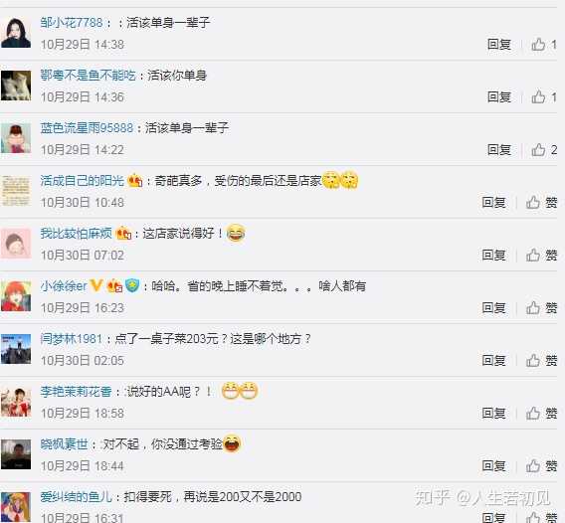565x523 pixels.
Task: Reply to 李艳茉莉花香's comment
Action: coord(493,414)
